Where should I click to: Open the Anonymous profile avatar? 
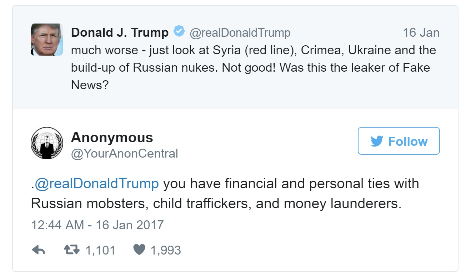(47, 143)
